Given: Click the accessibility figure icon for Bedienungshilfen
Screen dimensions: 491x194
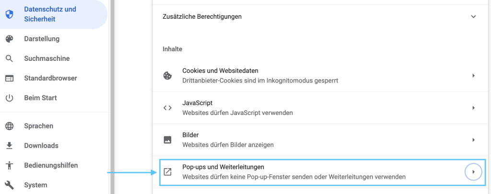Looking at the screenshot, I should [9, 165].
